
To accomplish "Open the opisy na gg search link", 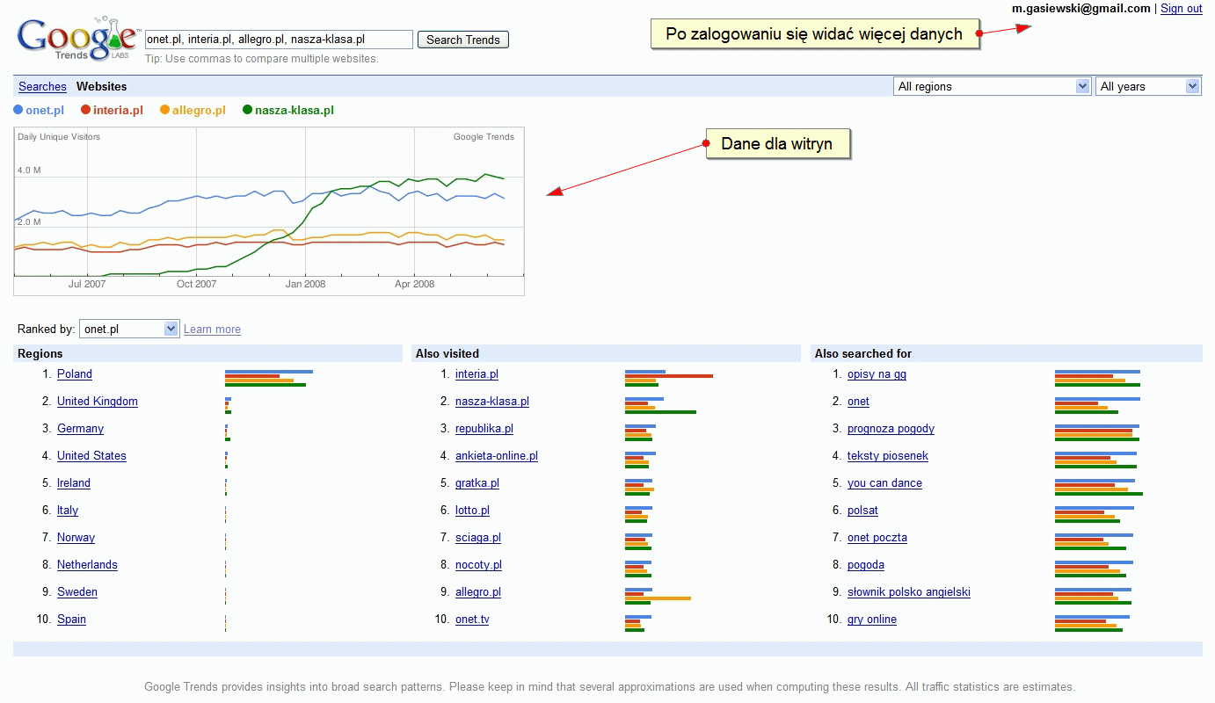I will click(x=877, y=373).
